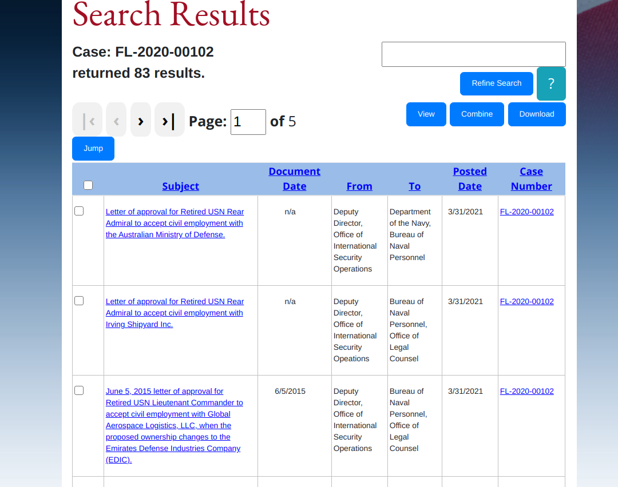Open the Australian Ministry of Defense letter
Screen dimensions: 618x487
tap(175, 223)
